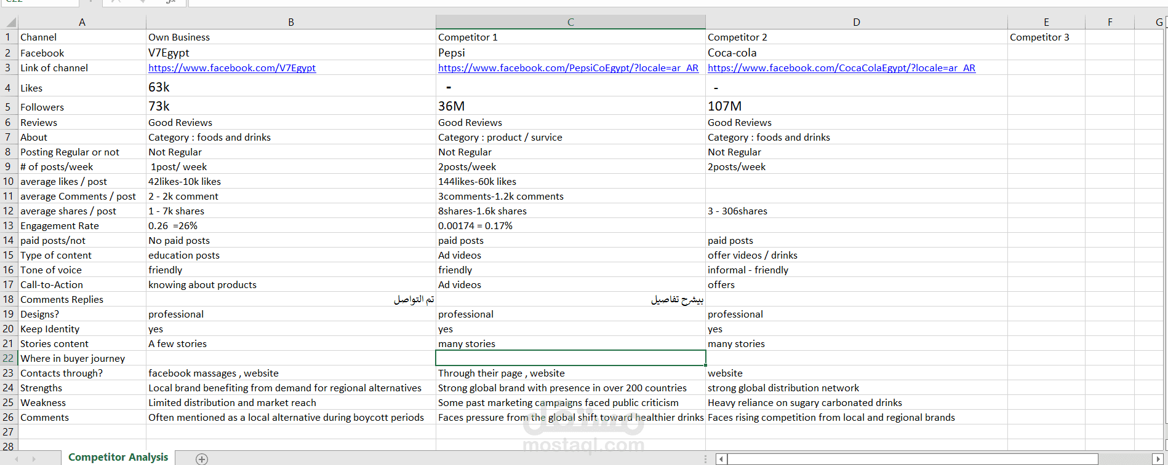Select cell 'Competitor 2'
Viewport: 1168px width, 465px height.
coord(857,37)
